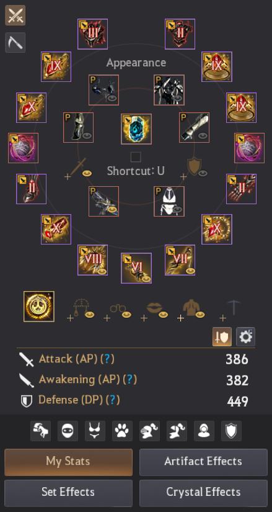Toggle visibility eye on the appearance boots slot
This screenshot has height=512, width=272.
coord(87,135)
